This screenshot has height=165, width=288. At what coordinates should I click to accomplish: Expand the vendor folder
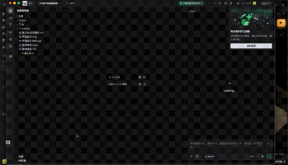pos(23,29)
